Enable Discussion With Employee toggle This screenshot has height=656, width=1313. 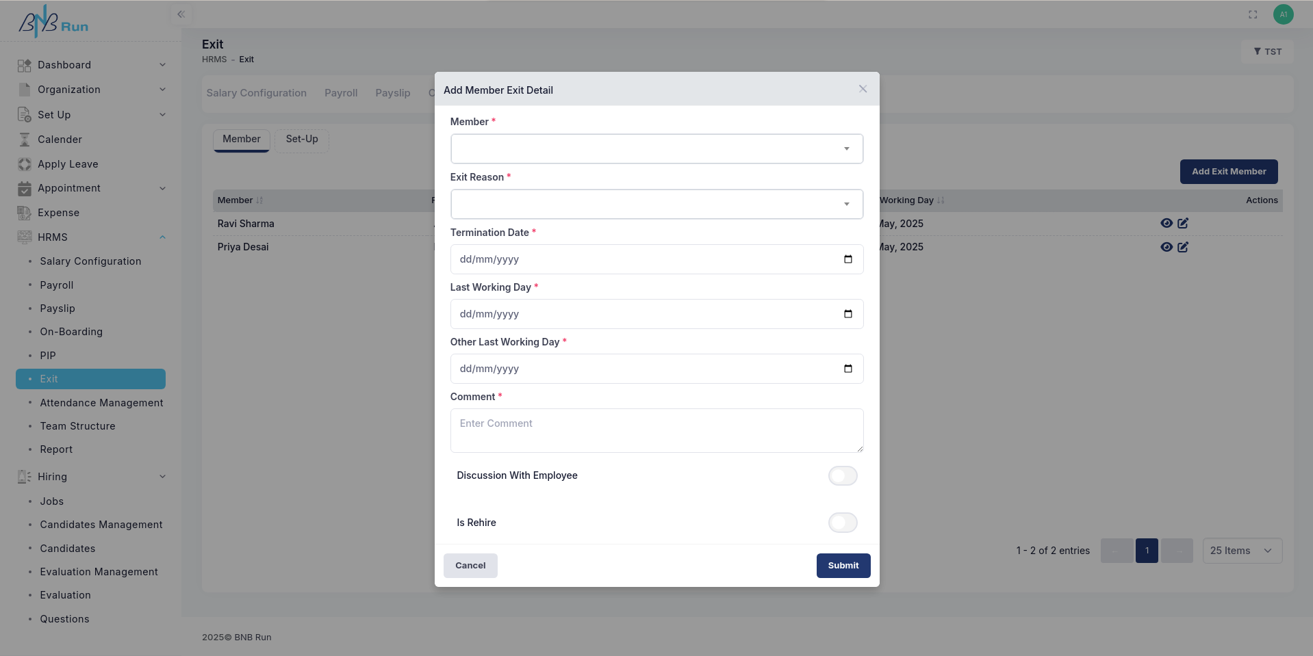(x=842, y=475)
